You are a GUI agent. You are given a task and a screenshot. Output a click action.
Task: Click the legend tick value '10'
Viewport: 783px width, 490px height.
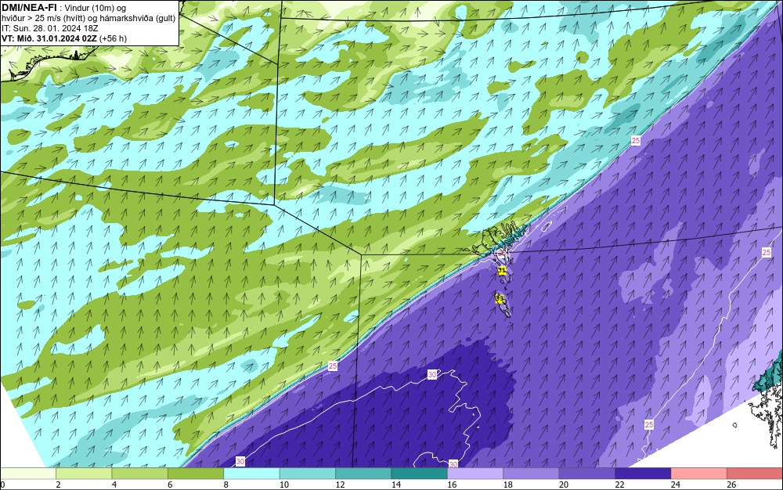pos(283,485)
